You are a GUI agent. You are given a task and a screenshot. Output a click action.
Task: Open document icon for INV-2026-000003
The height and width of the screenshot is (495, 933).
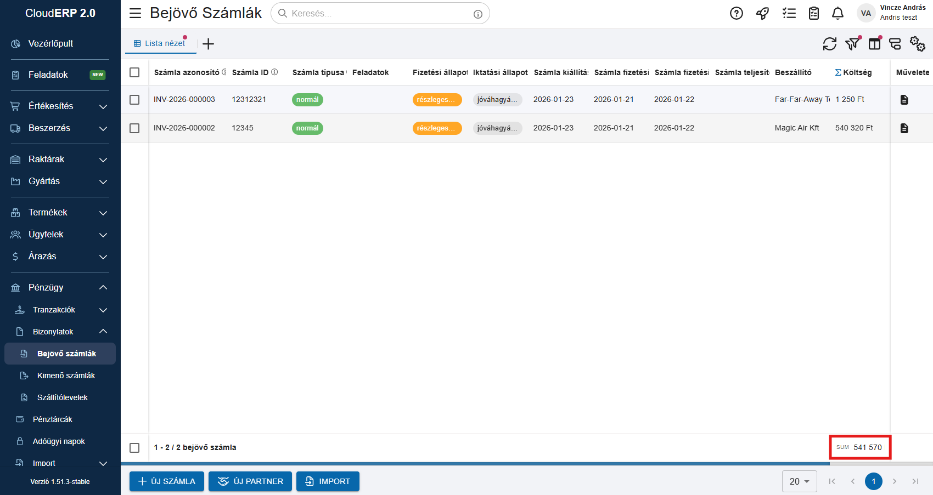click(904, 100)
